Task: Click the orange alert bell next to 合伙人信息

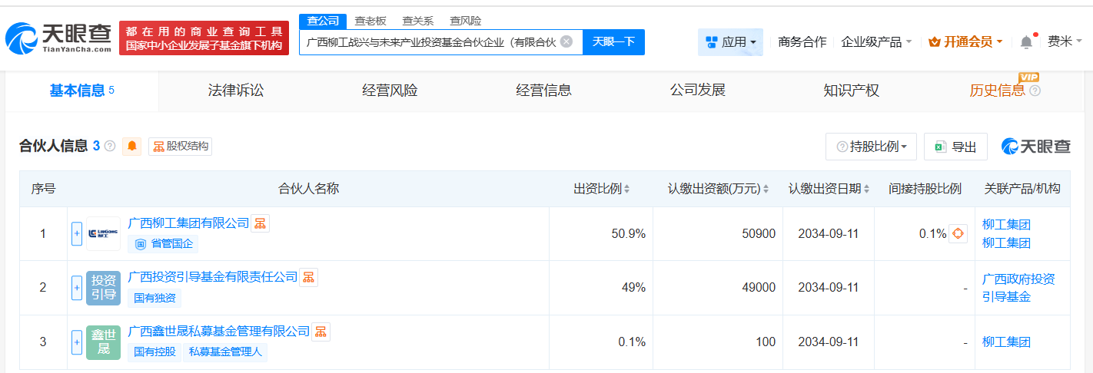Action: point(132,147)
